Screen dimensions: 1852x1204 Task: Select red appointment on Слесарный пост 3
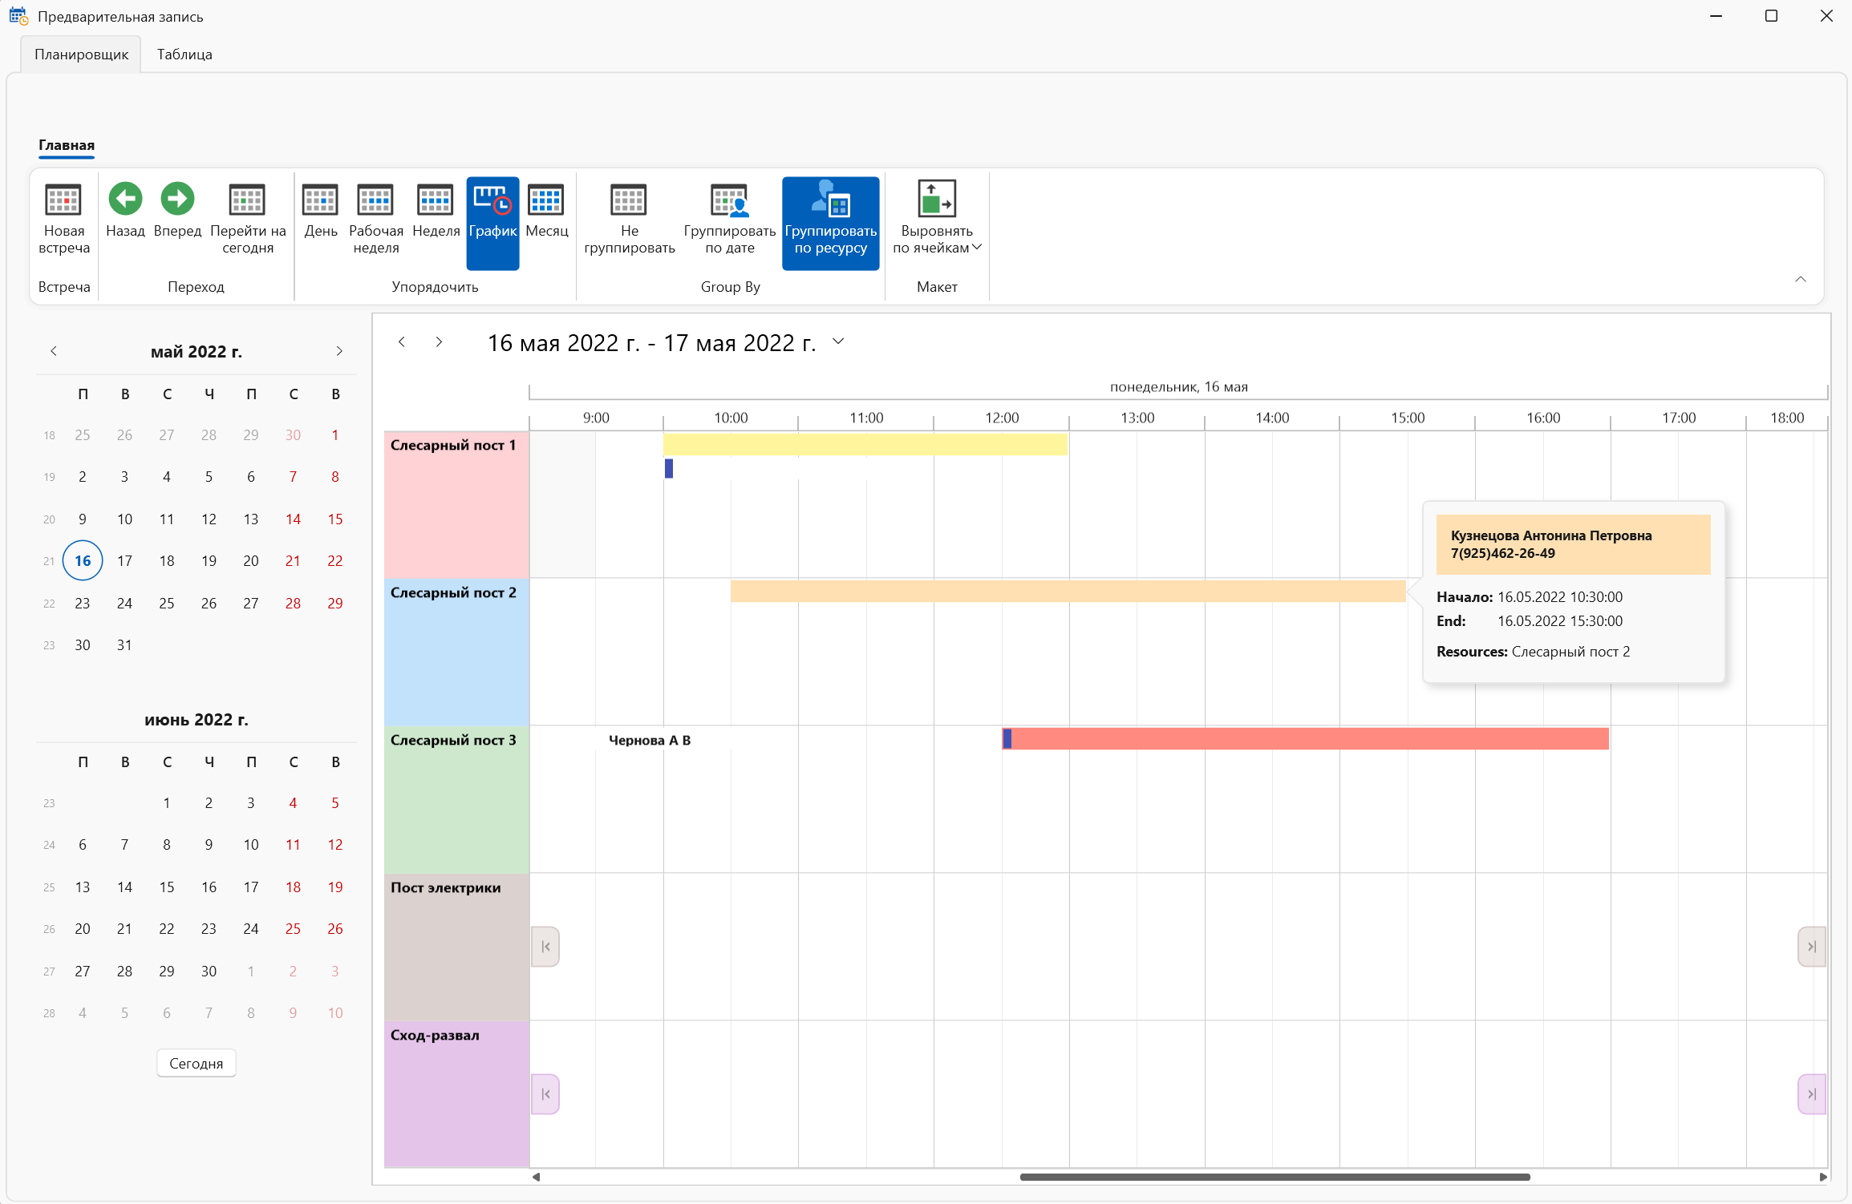(1305, 739)
